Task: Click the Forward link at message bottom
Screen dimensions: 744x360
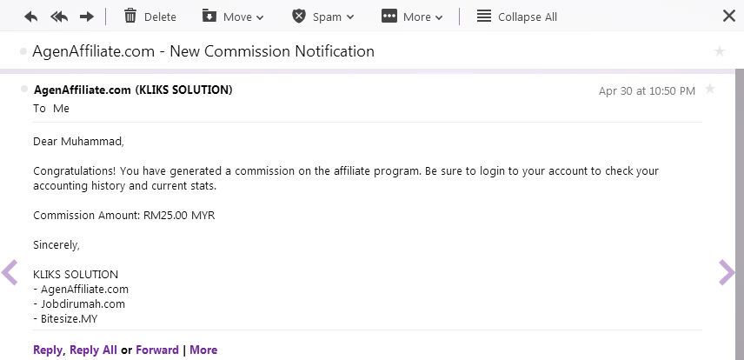Action: tap(157, 350)
